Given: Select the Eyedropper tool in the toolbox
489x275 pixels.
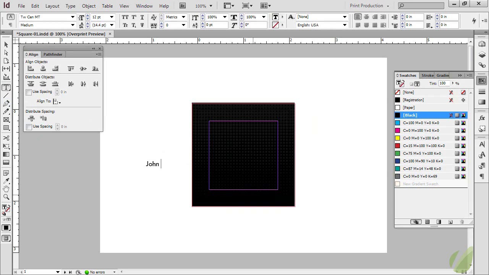Looking at the screenshot, I should tap(6, 180).
